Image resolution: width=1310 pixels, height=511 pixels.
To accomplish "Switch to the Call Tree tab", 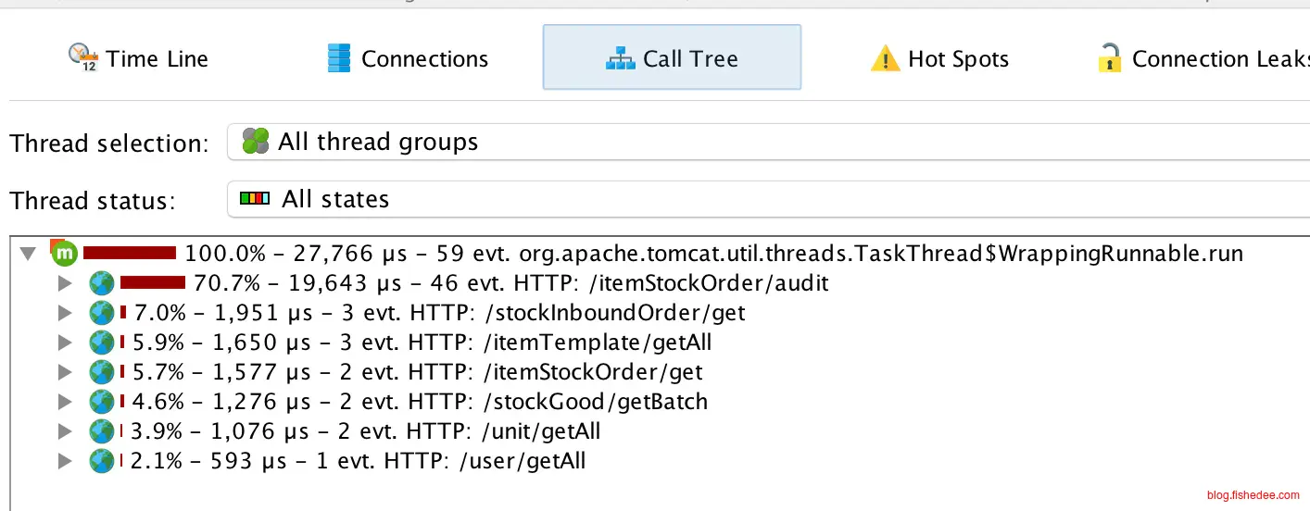I will [672, 58].
